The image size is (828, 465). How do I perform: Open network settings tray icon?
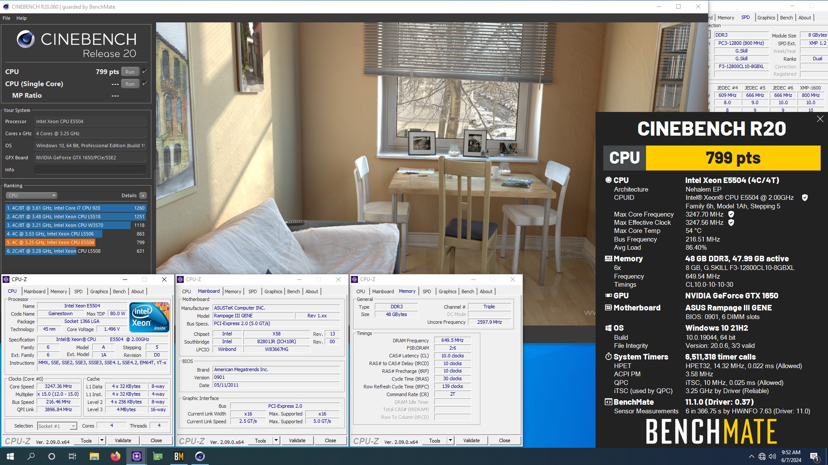pyautogui.click(x=762, y=456)
